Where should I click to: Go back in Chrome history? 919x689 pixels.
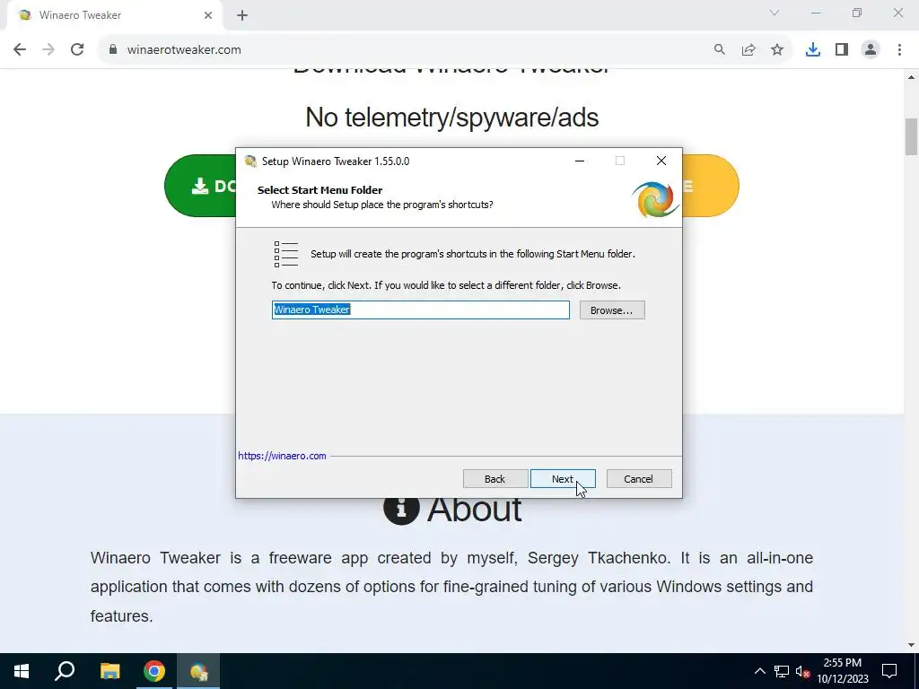(x=20, y=49)
